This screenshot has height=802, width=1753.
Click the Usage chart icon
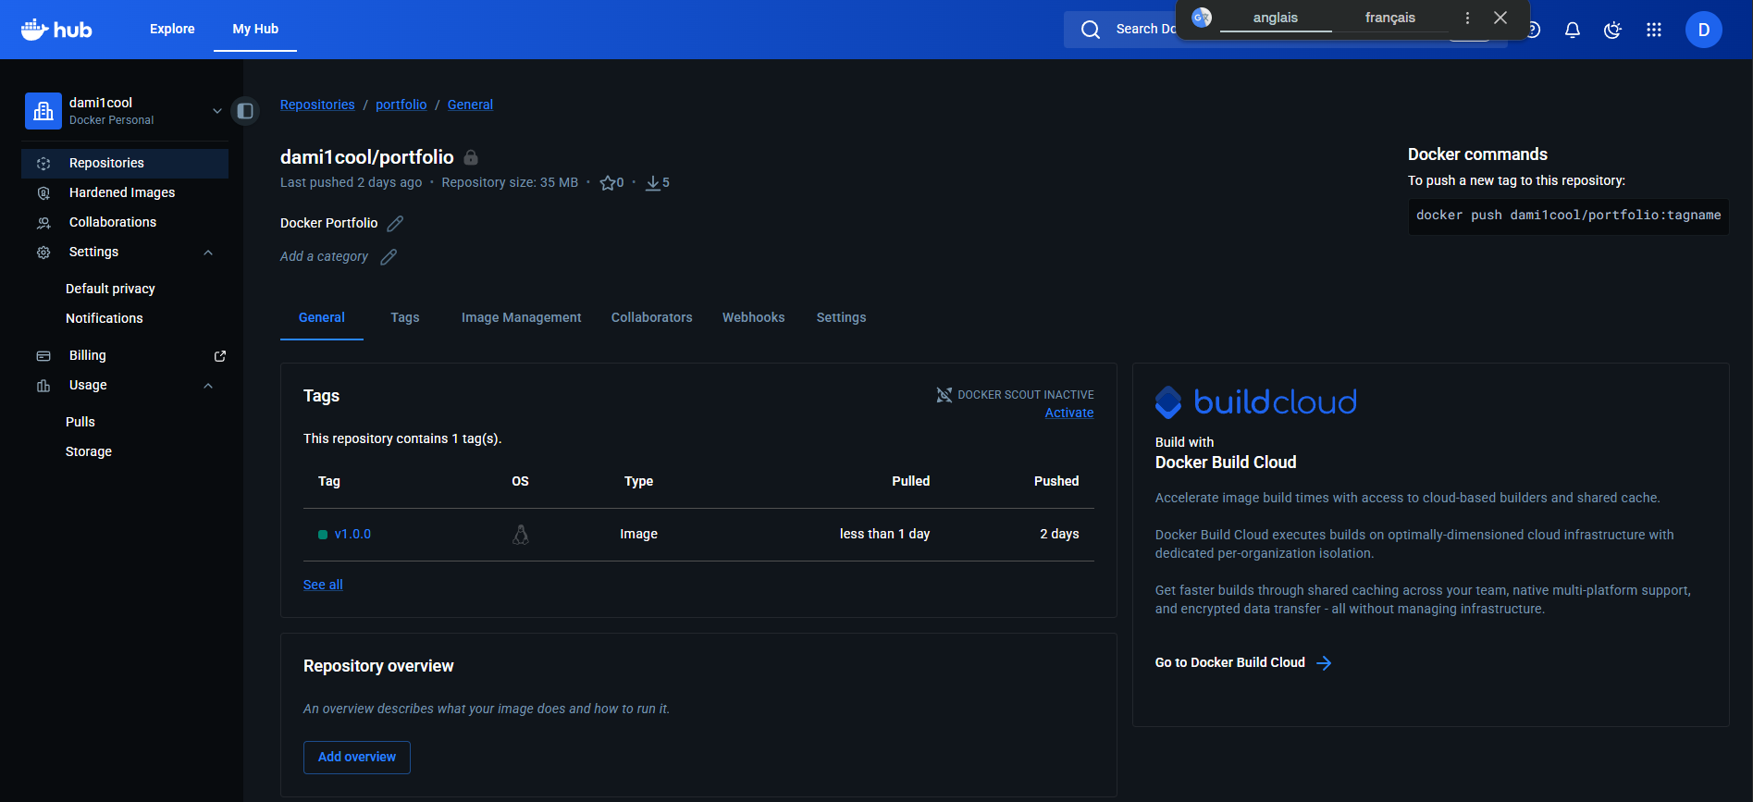43,386
